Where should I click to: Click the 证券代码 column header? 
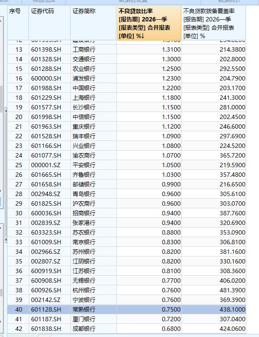49,23
